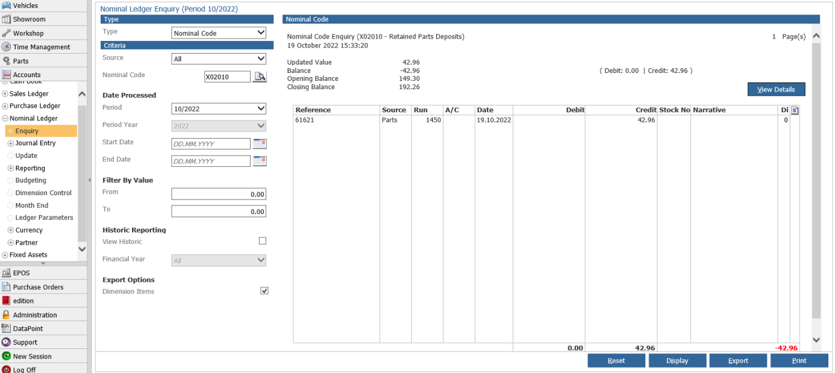Open the Dimension Control menu item
Image resolution: width=835 pixels, height=373 pixels.
pos(43,193)
